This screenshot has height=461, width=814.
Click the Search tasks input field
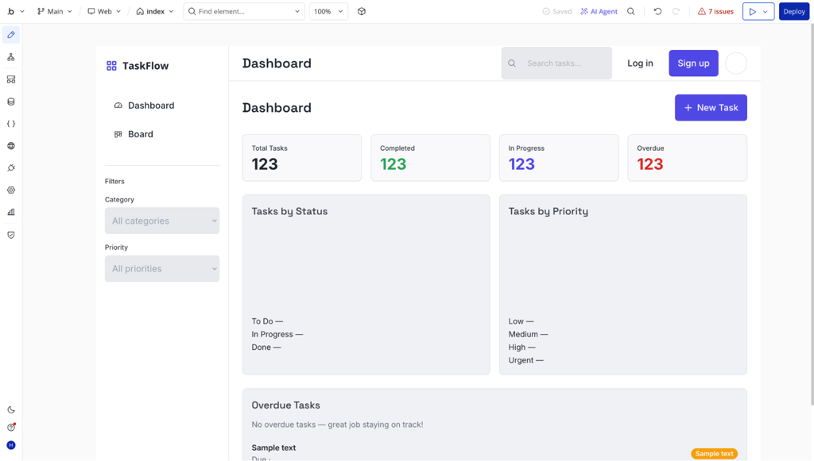point(556,63)
